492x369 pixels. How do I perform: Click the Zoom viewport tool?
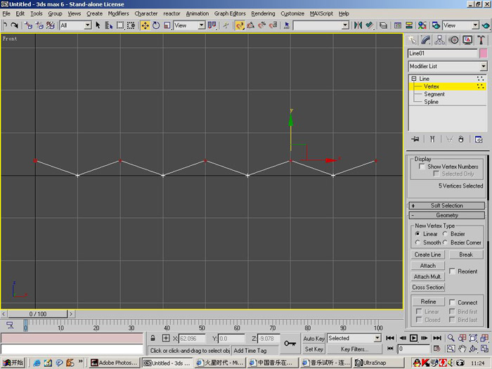point(451,338)
